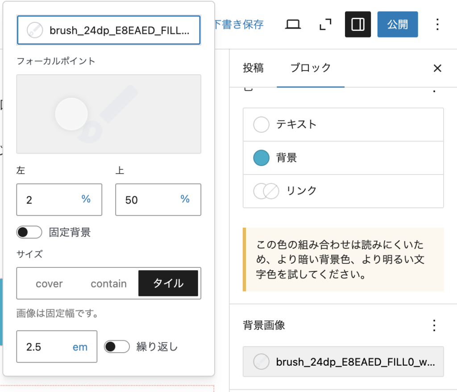Switch to the ブロック tab
The image size is (457, 392).
pyautogui.click(x=311, y=68)
